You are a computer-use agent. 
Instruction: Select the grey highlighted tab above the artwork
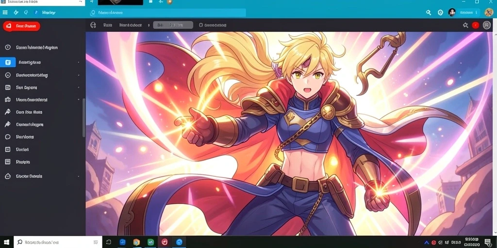pyautogui.click(x=173, y=25)
